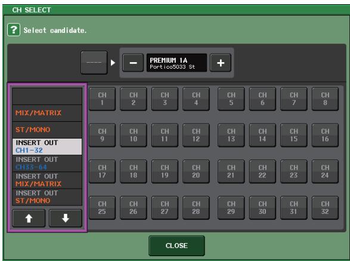Pick channel CH 16
Image resolution: width=350 pixels, height=261 pixels.
[x=325, y=135]
